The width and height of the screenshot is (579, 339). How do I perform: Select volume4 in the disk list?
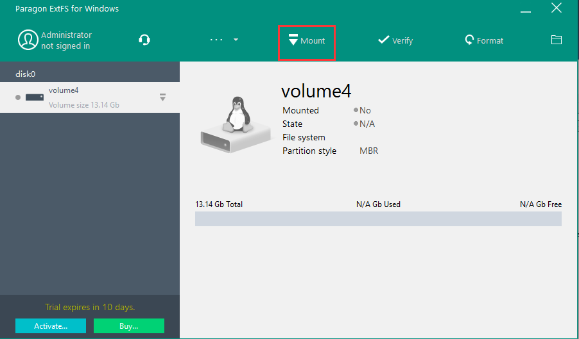pyautogui.click(x=90, y=97)
